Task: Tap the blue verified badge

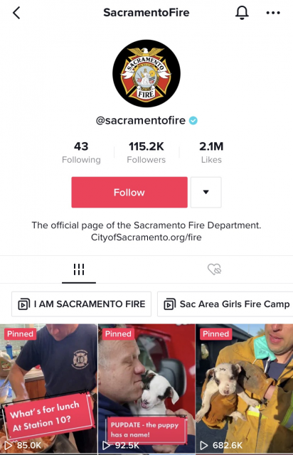Action: coord(193,120)
